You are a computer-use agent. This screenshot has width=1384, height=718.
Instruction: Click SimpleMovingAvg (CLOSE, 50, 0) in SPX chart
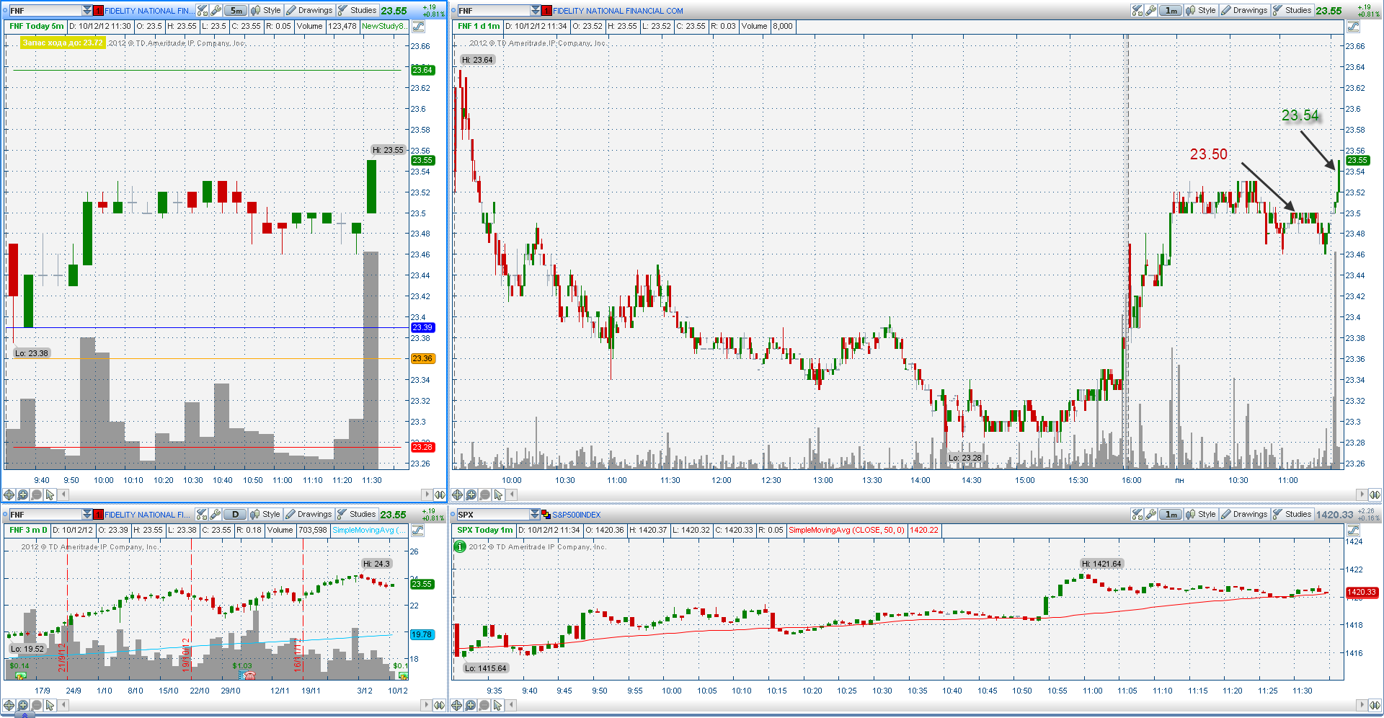tap(846, 530)
